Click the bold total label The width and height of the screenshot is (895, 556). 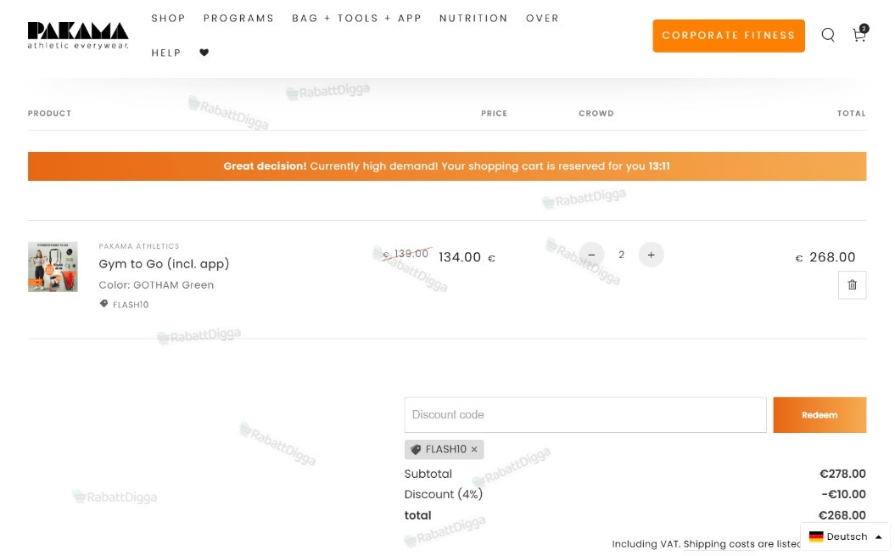coord(418,515)
